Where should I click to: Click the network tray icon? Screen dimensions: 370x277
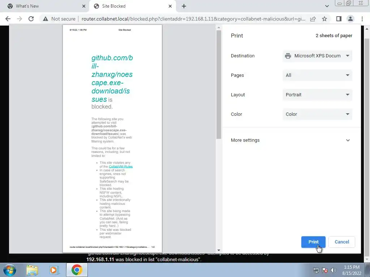pyautogui.click(x=316, y=270)
